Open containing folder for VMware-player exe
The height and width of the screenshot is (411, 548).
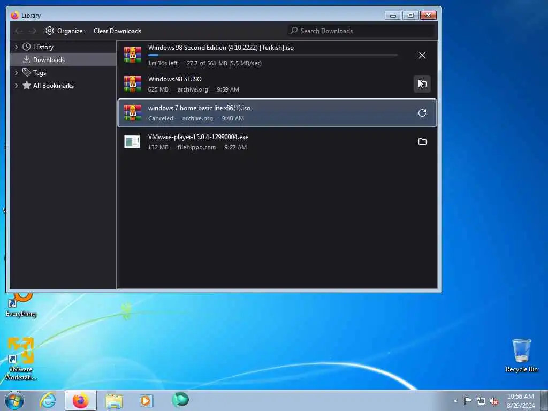422,141
